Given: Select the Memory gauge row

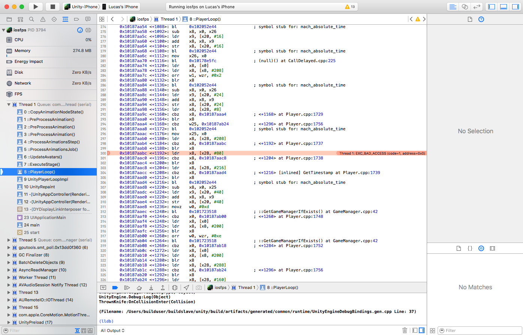Looking at the screenshot, I should (22, 51).
